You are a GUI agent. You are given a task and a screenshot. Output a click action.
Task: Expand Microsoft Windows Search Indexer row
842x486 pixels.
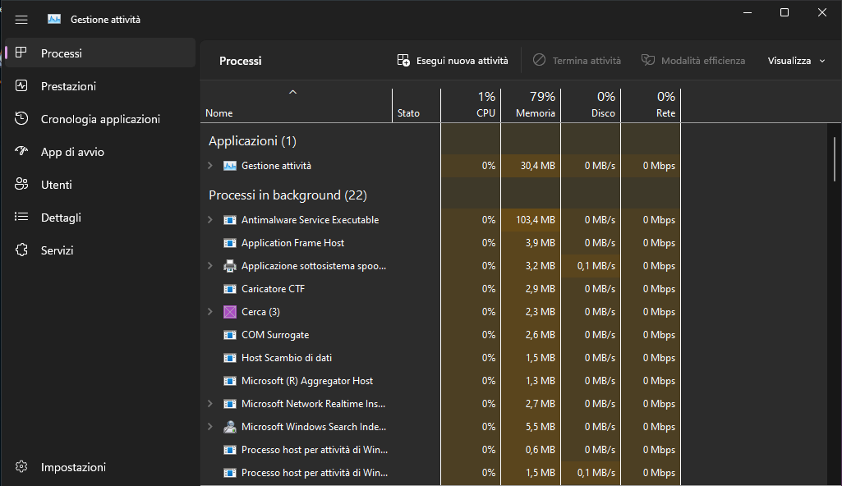tap(210, 427)
